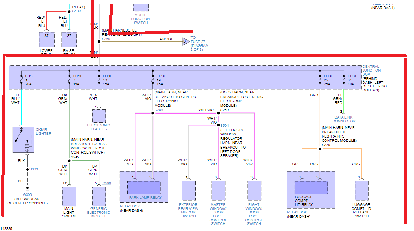This screenshot has width=414, height=231.
Task: Select the Data Link Connector label
Action: pos(343,119)
